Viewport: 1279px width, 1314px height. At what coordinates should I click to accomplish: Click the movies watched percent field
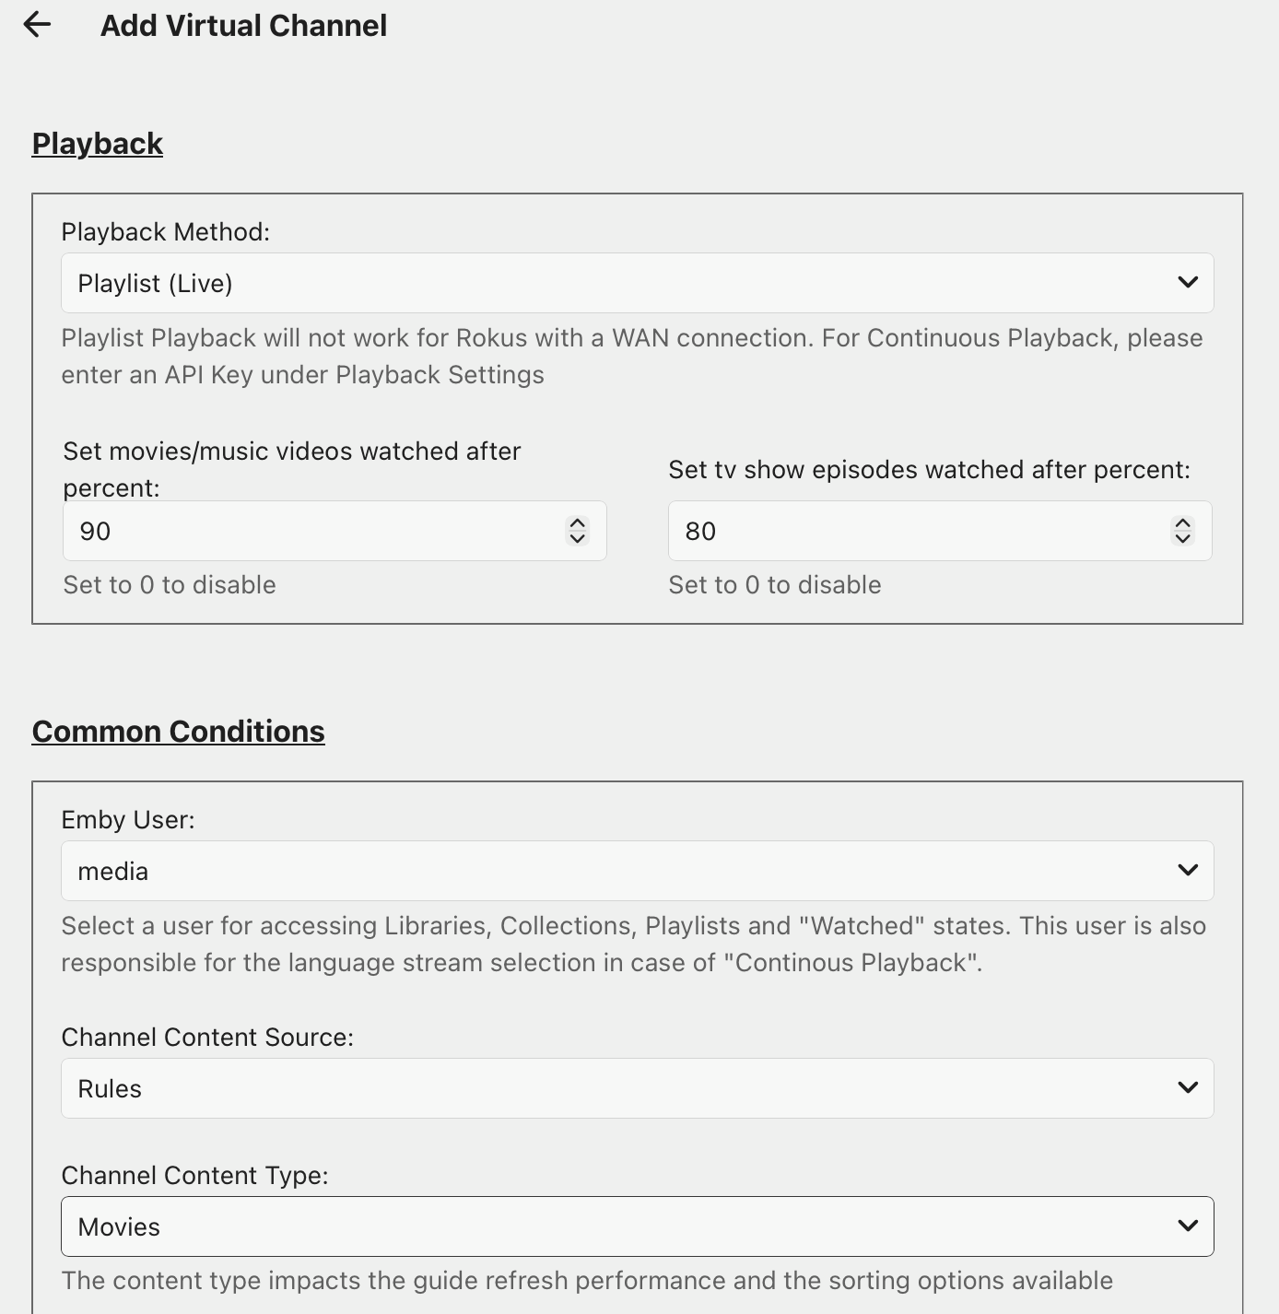(313, 531)
